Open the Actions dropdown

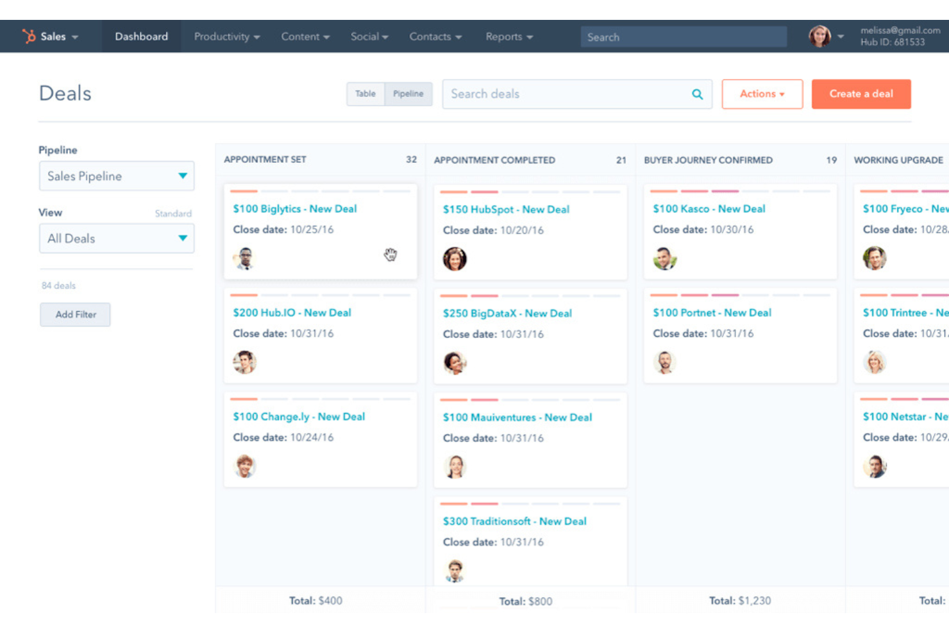[762, 94]
